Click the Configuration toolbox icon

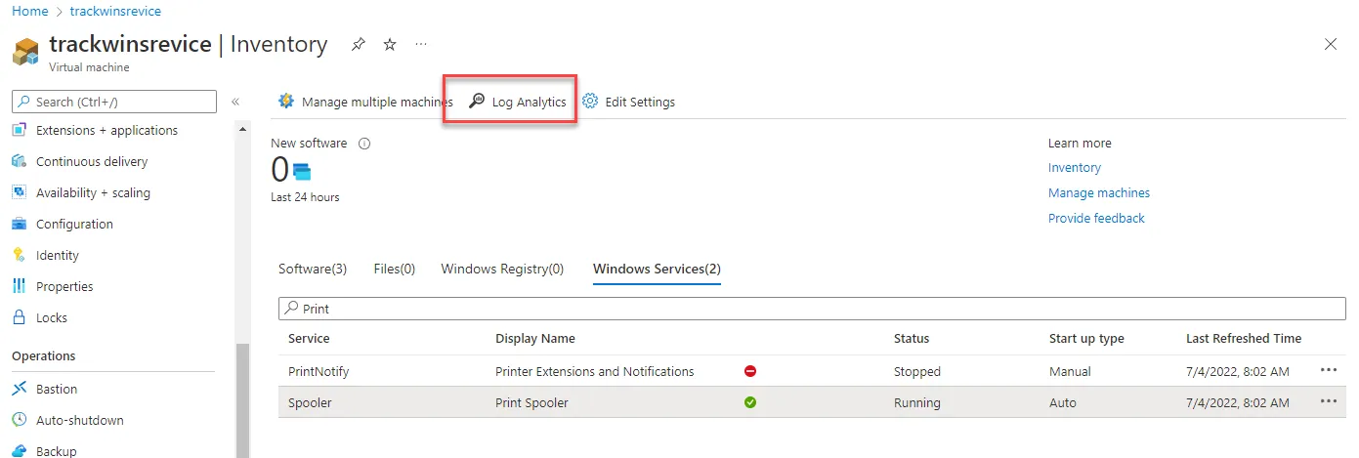click(19, 224)
